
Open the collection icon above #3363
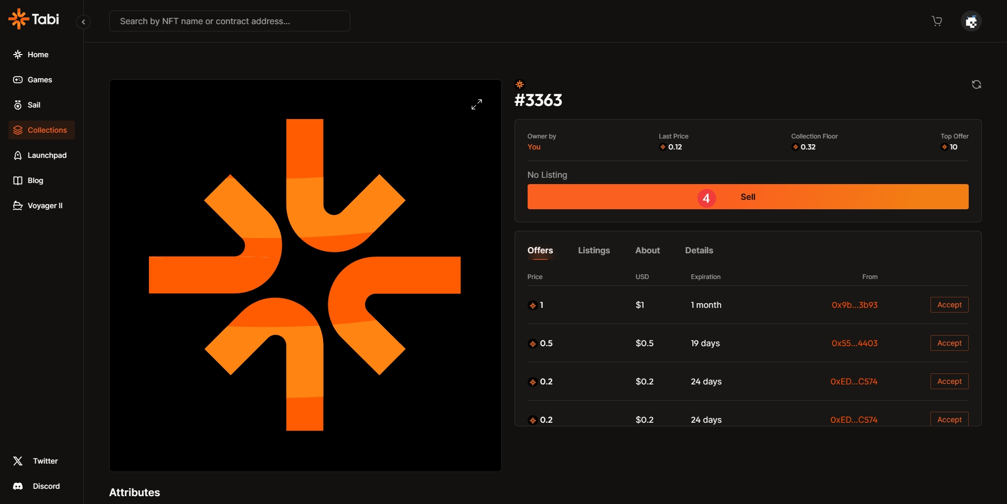pos(520,84)
